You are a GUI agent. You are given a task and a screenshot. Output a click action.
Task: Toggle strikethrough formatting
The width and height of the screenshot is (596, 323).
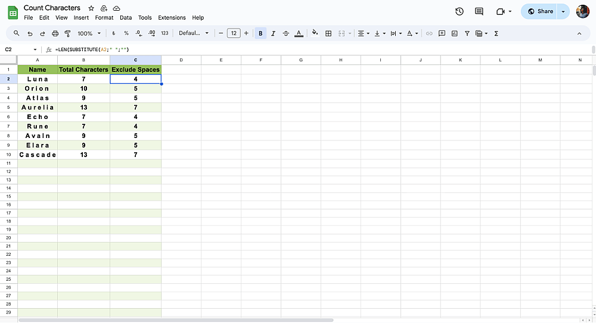click(286, 33)
